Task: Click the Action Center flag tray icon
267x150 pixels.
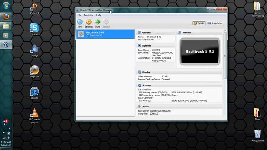Action: click(4, 133)
